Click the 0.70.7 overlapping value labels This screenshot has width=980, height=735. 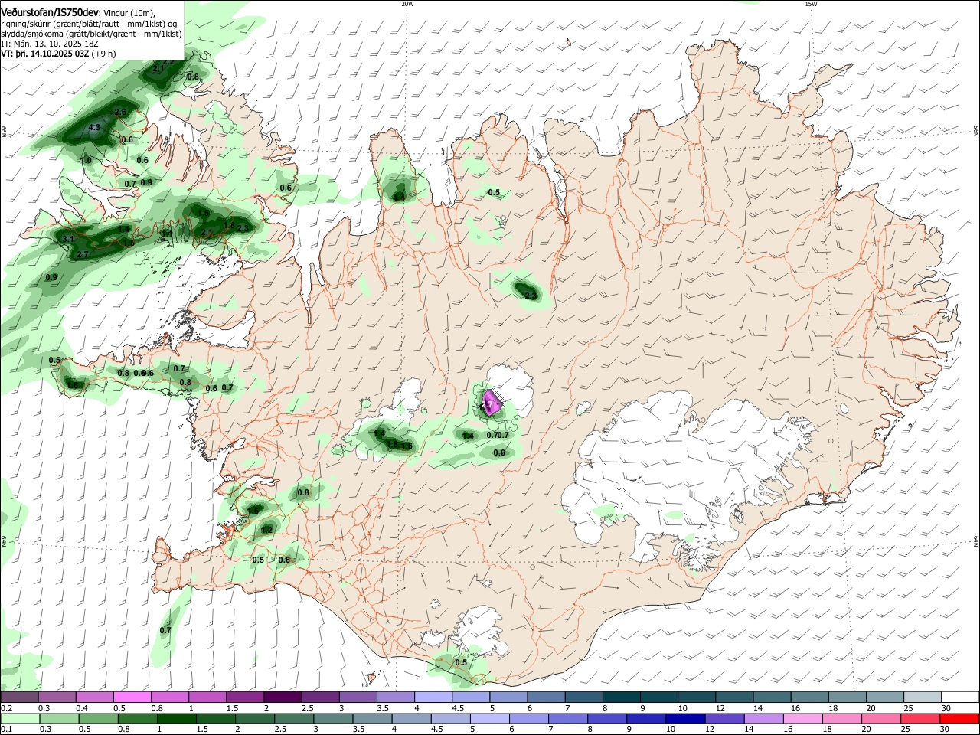pos(498,436)
